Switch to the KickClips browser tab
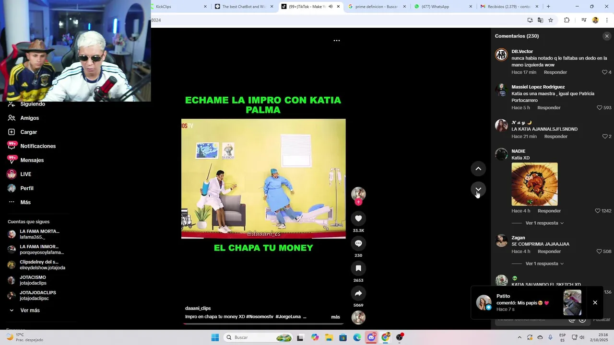614x345 pixels. (177, 7)
